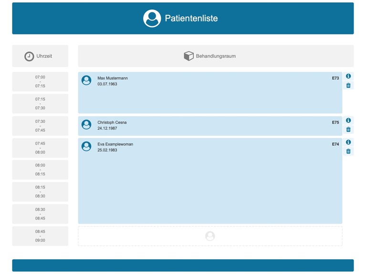Delete Max Mustermann appointment

[348, 86]
